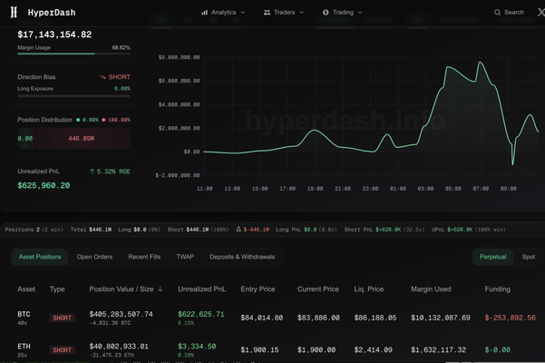Click the $84,014.80 BTC entry price
The width and height of the screenshot is (545, 363).
coord(262,318)
